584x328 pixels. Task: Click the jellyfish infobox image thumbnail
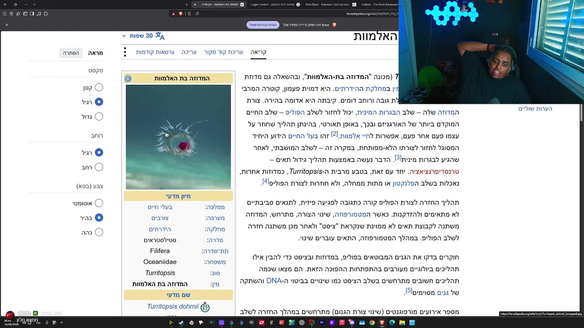(178, 137)
